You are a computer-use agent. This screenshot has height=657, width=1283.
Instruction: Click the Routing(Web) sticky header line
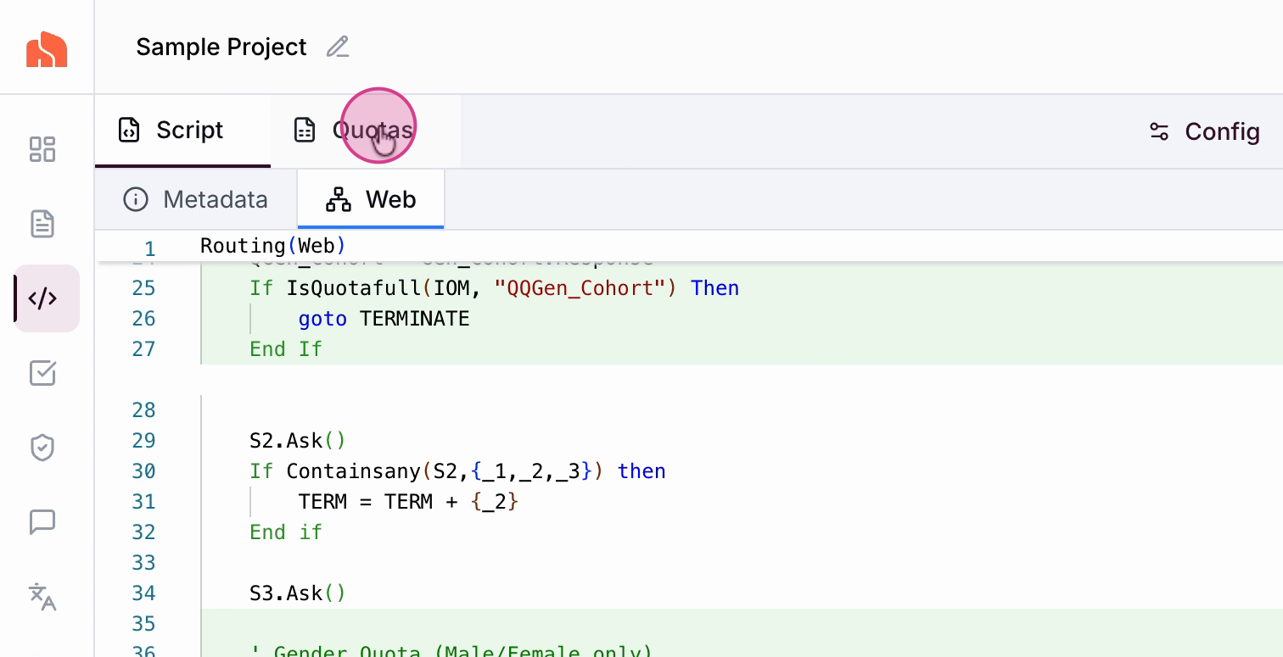point(272,247)
